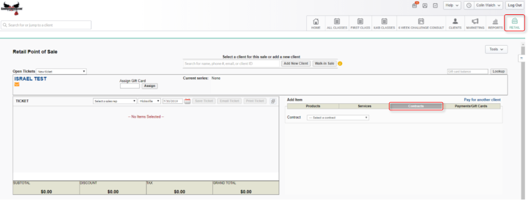Click the Email Ticket button
Screen dimensions: 530x200
click(x=229, y=101)
